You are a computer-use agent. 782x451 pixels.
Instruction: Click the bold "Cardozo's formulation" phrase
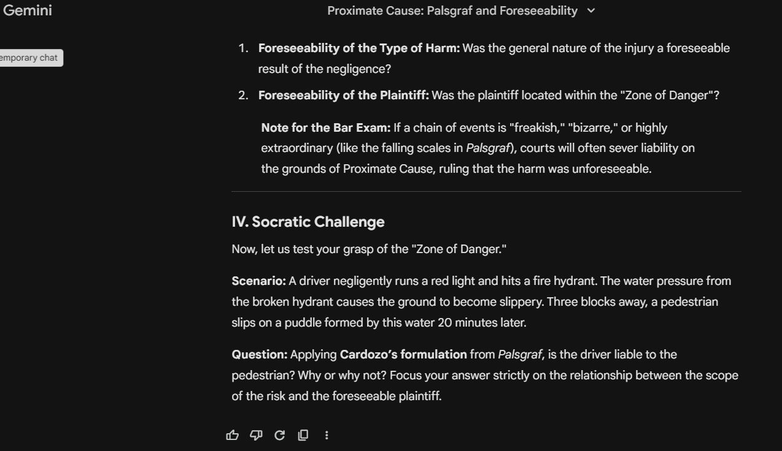pyautogui.click(x=403, y=354)
